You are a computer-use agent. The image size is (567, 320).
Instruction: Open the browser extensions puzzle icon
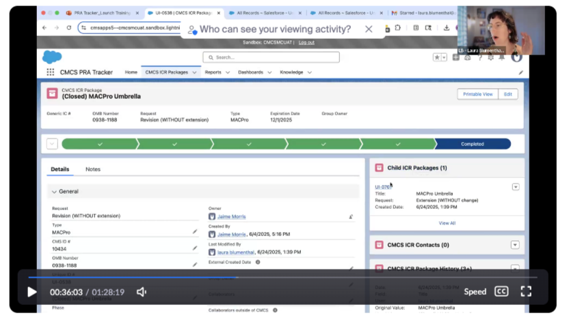[x=398, y=28]
